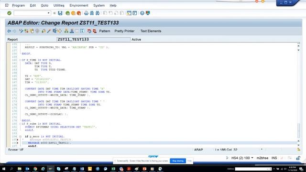Image resolution: width=306 pixels, height=172 pixels.
Task: Open Skype from the taskbar
Action: [58, 169]
